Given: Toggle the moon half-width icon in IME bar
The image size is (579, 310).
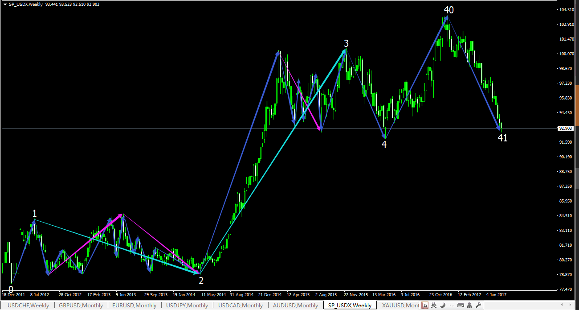Looking at the screenshot, I should [x=443, y=305].
